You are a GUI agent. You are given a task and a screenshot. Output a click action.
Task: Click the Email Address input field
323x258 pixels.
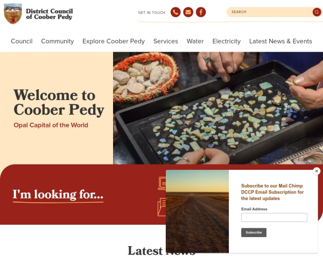point(274,218)
